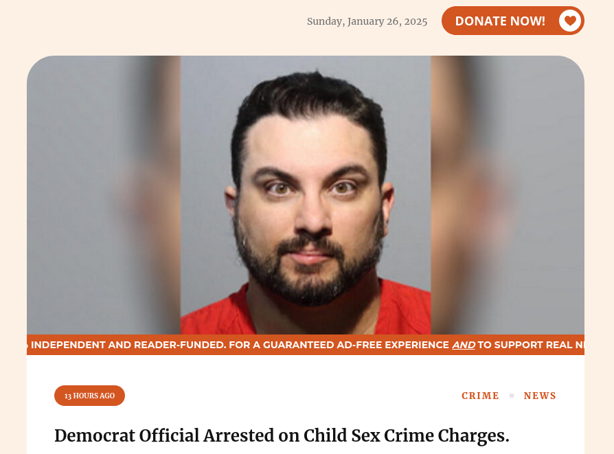Click TO SUPPORT REAL text in the ticker
This screenshot has height=454, width=614.
click(x=525, y=345)
